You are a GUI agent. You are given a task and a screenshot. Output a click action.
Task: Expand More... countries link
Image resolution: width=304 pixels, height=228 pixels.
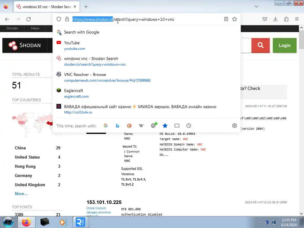(x=21, y=194)
